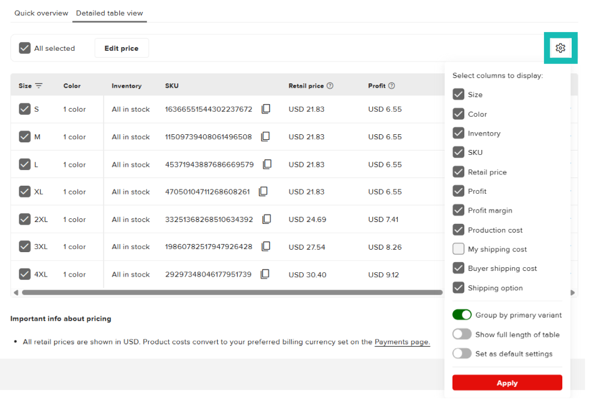This screenshot has width=593, height=419.
Task: Click the Inventory column header
Action: coord(126,86)
